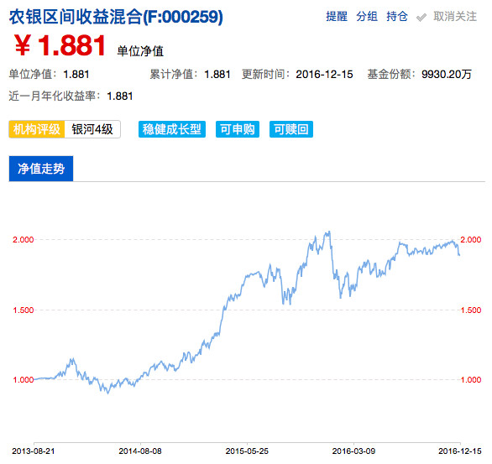Image resolution: width=492 pixels, height=464 pixels.
Task: Click the 2016-12-15 end date on axis
Action: tap(460, 451)
